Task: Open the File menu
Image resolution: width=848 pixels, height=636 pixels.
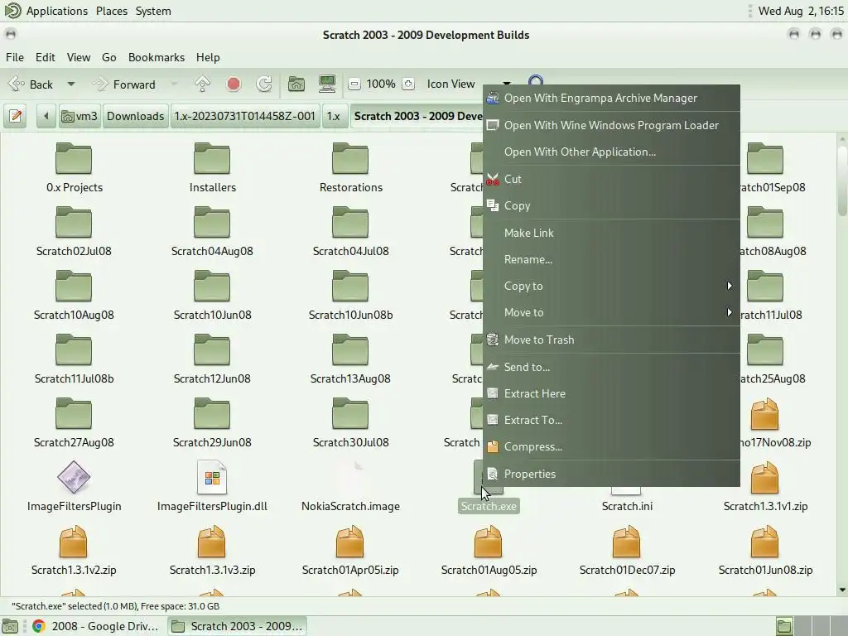Action: [15, 57]
